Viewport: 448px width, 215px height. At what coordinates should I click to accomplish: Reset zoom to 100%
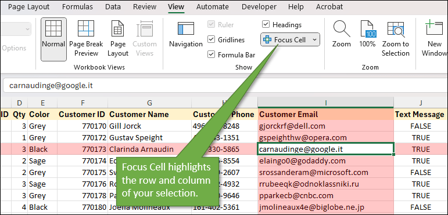[367, 29]
